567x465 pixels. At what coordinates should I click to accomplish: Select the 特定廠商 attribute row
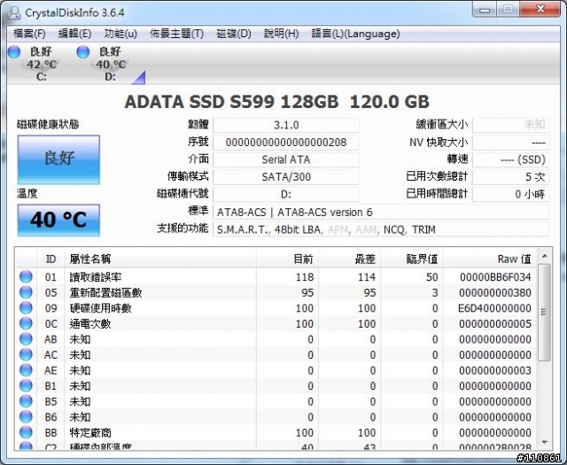coord(276,432)
